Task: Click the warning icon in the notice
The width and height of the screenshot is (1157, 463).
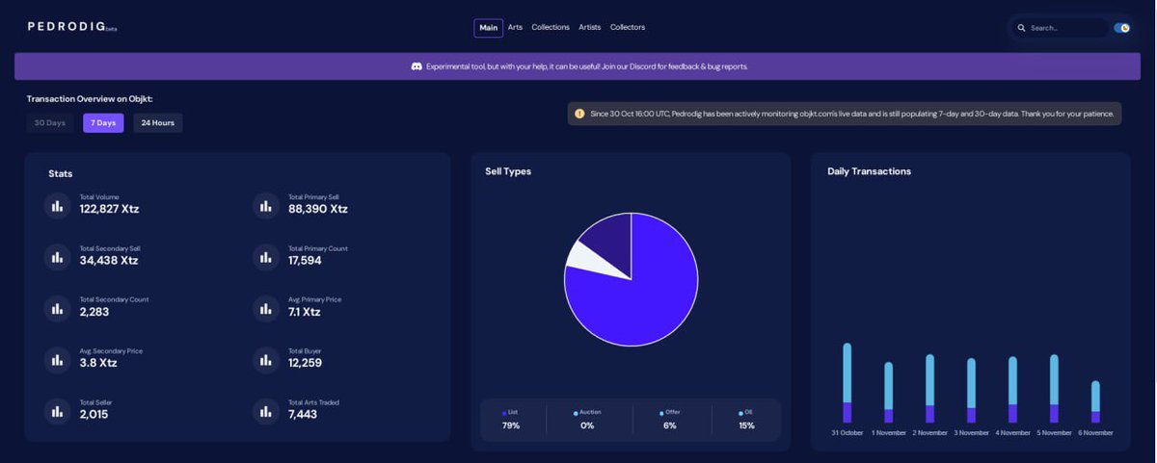Action: [x=579, y=114]
